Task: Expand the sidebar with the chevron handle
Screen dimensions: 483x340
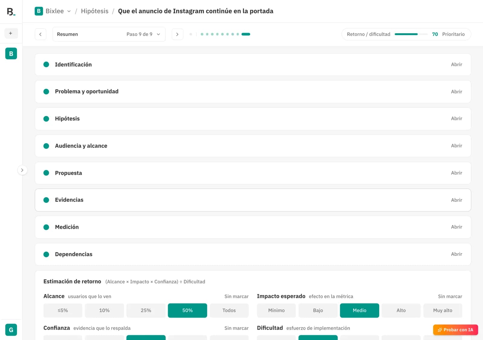Action: pyautogui.click(x=22, y=170)
